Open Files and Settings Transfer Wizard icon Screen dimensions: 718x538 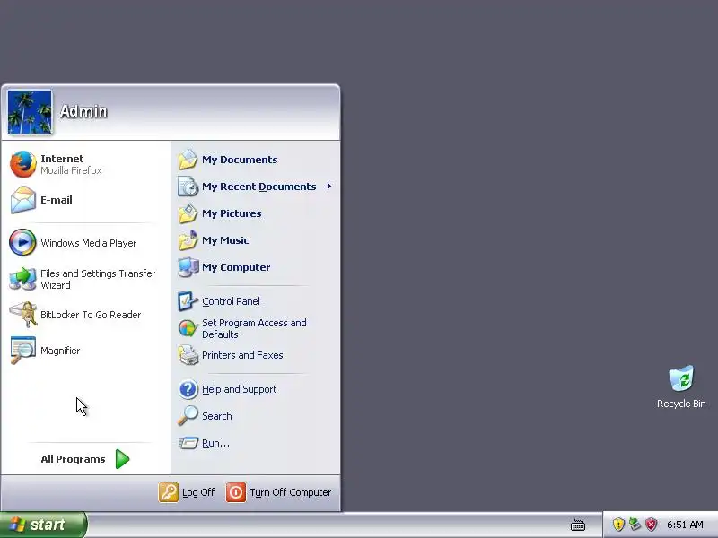[x=22, y=279]
